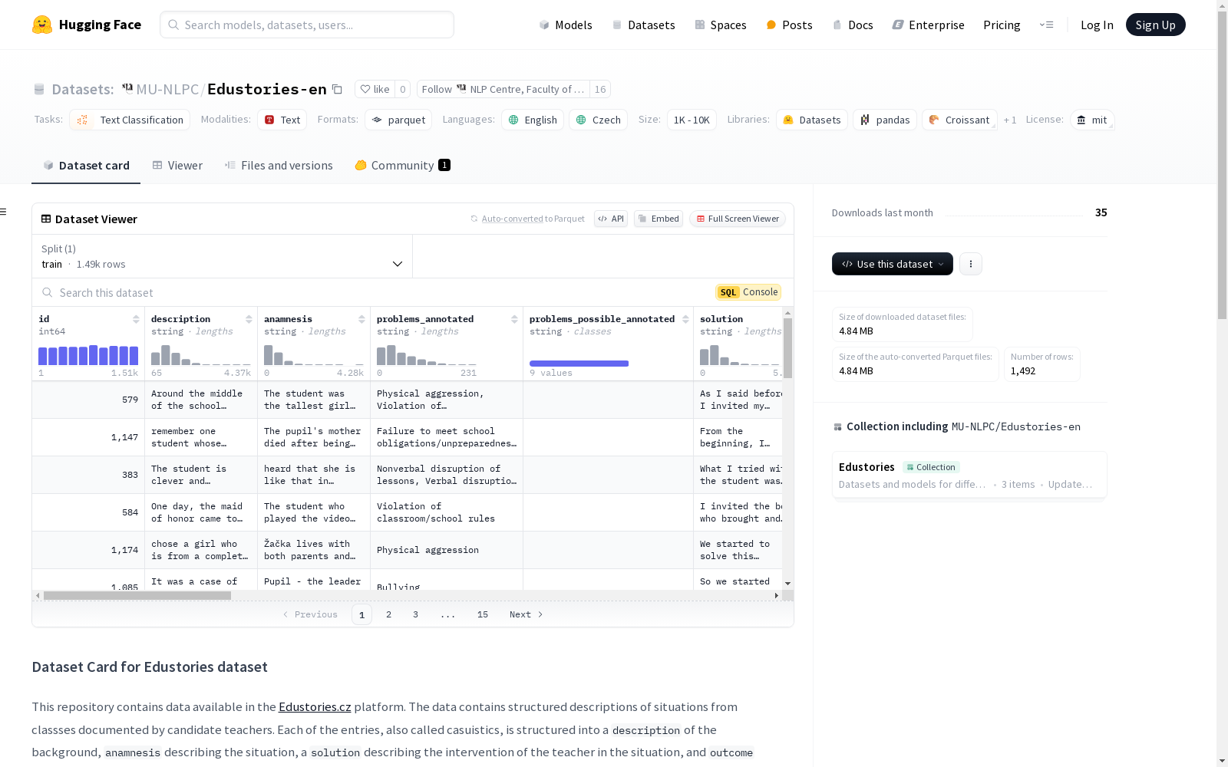This screenshot has height=767, width=1228.
Task: Click the Physical aggression cell in row 1,174
Action: click(447, 550)
